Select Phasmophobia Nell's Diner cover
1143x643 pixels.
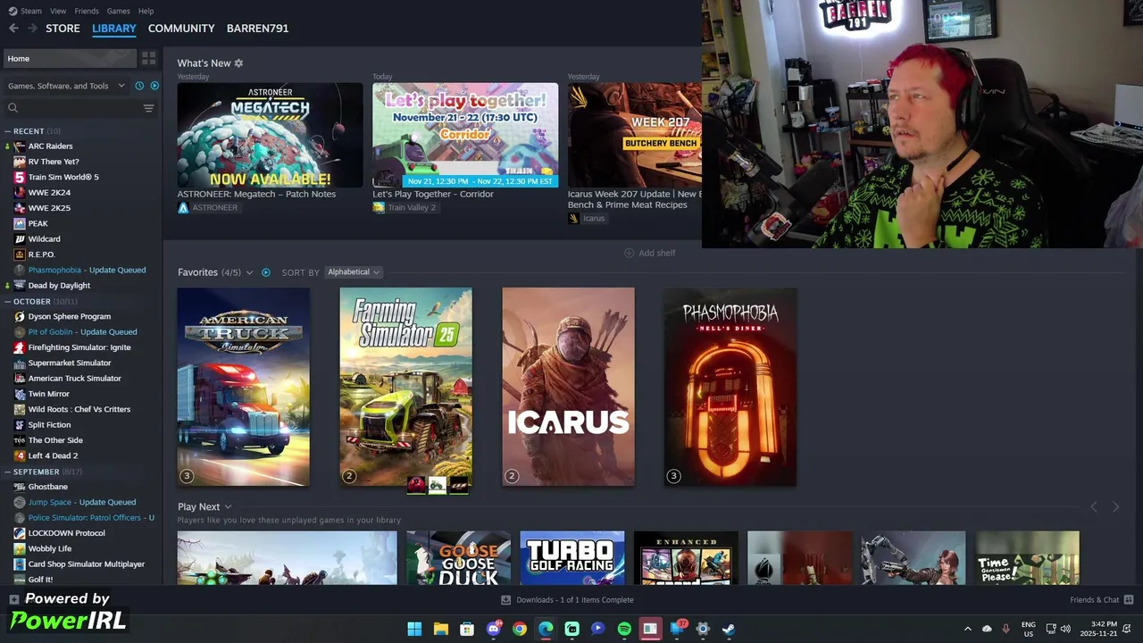point(730,387)
